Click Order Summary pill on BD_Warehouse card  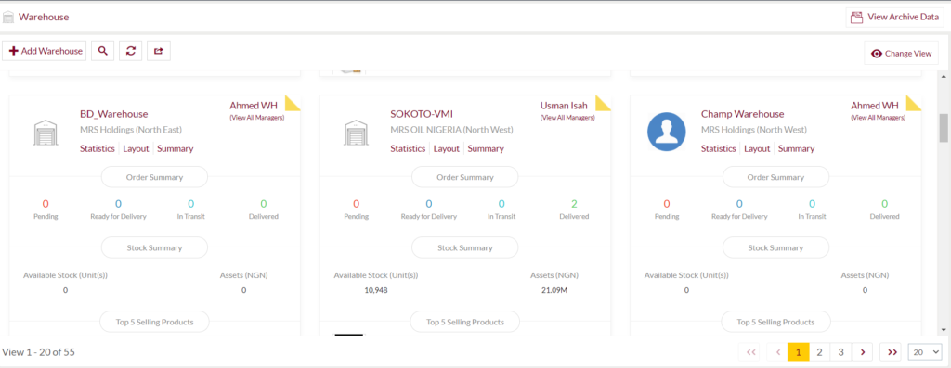[155, 177]
